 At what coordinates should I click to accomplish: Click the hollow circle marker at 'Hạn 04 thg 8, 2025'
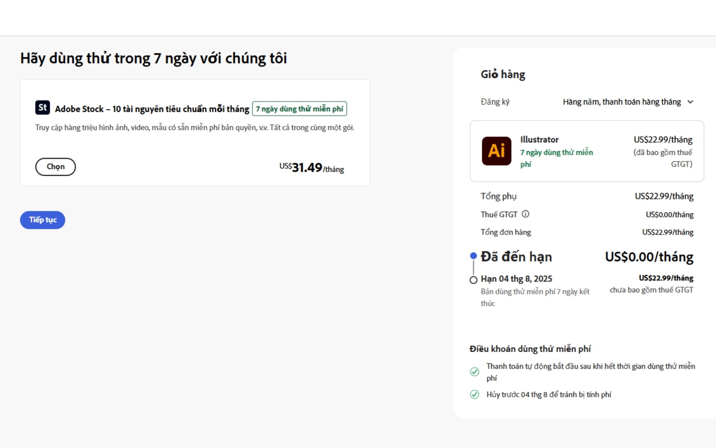pos(473,280)
